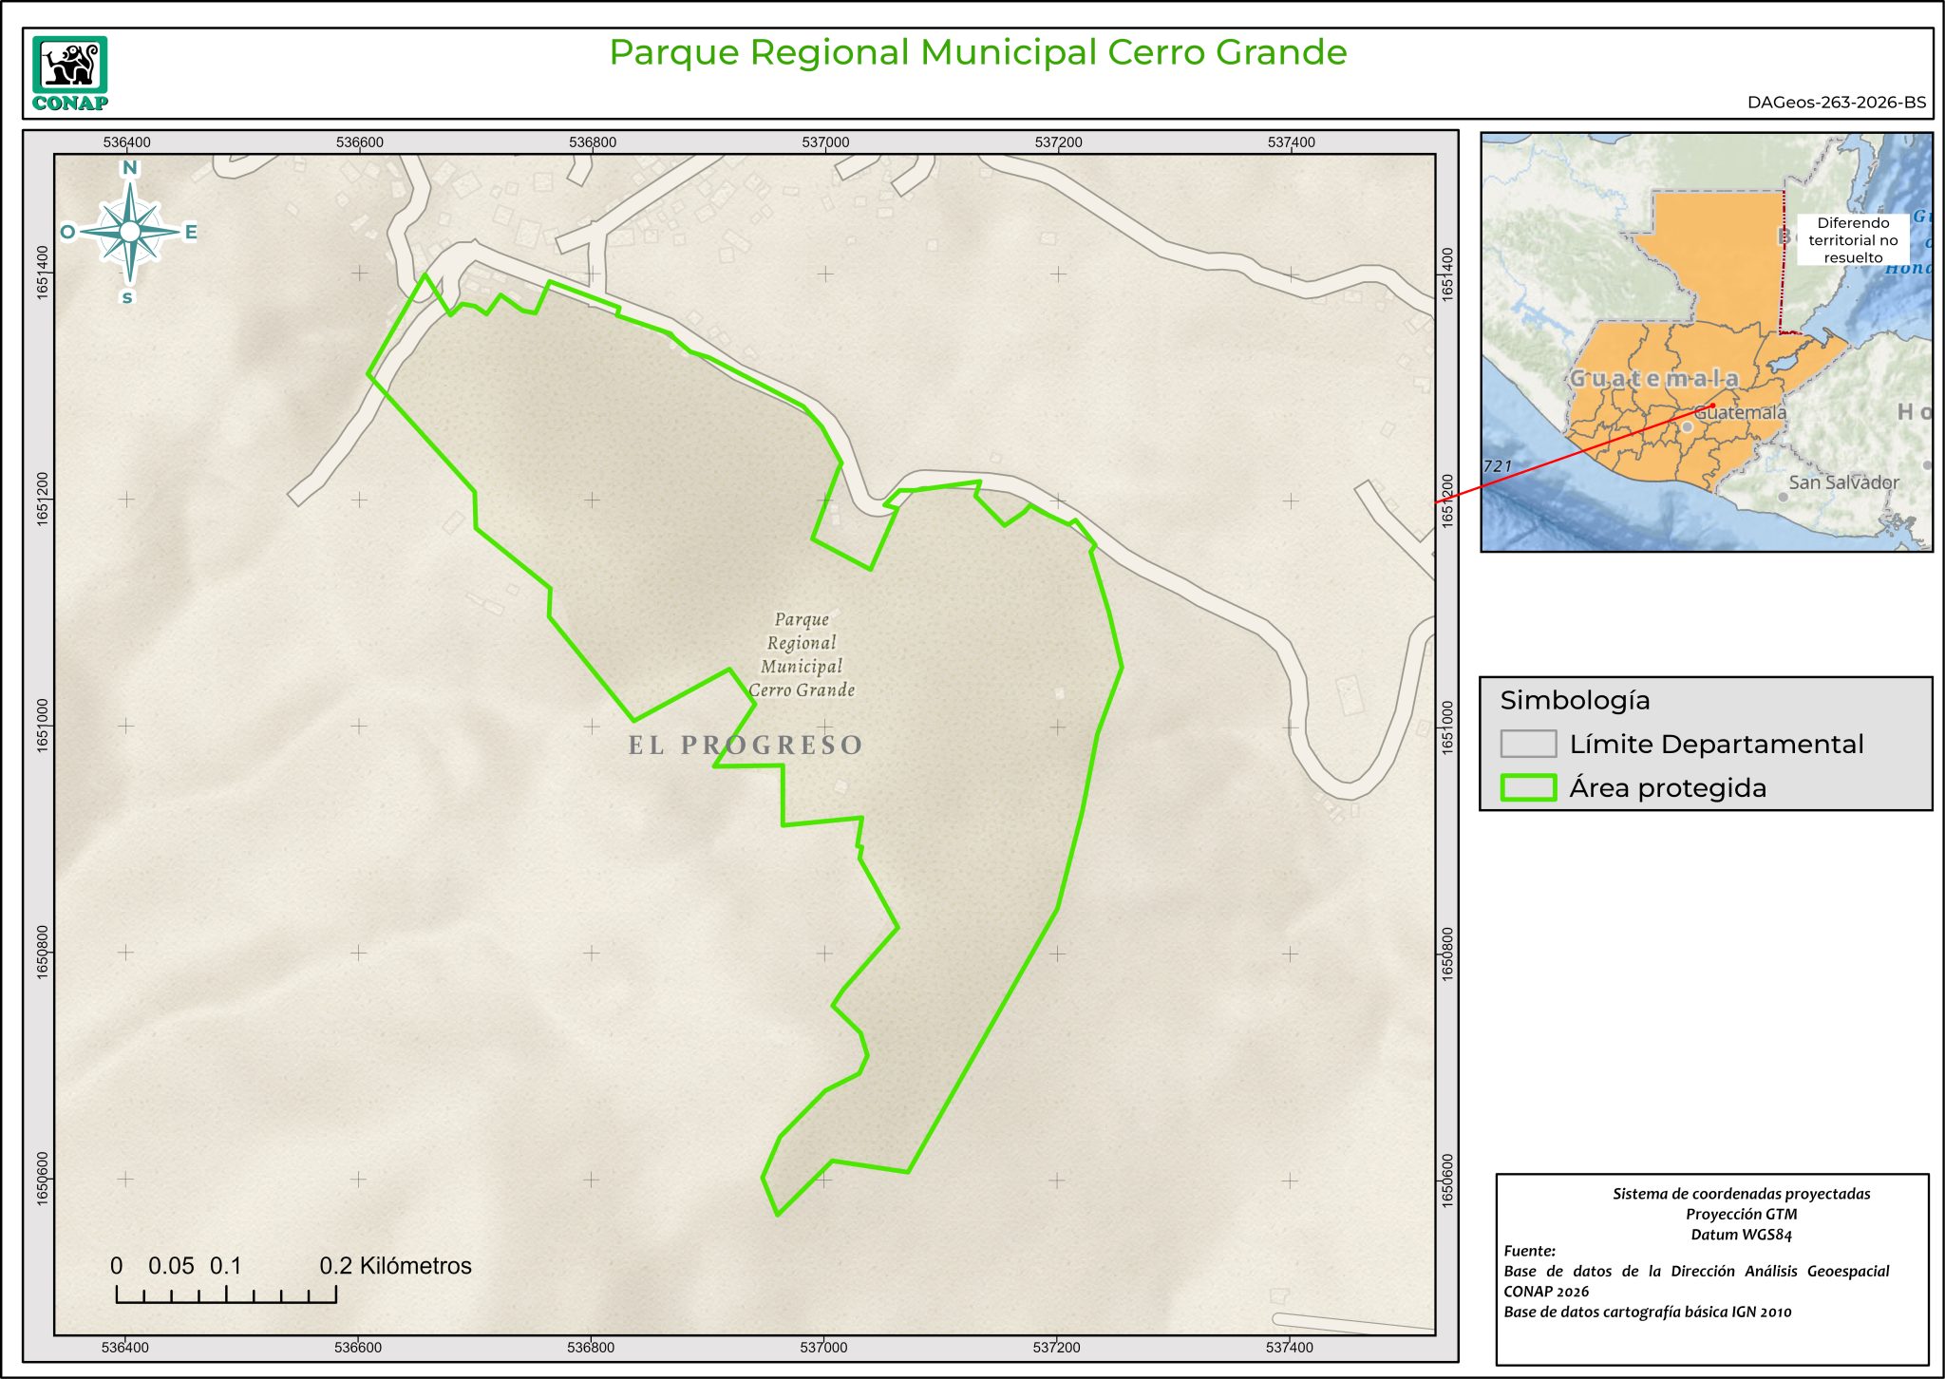The image size is (1945, 1379).
Task: Click the Proyección GTM text in the info box
Action: tap(1741, 1214)
